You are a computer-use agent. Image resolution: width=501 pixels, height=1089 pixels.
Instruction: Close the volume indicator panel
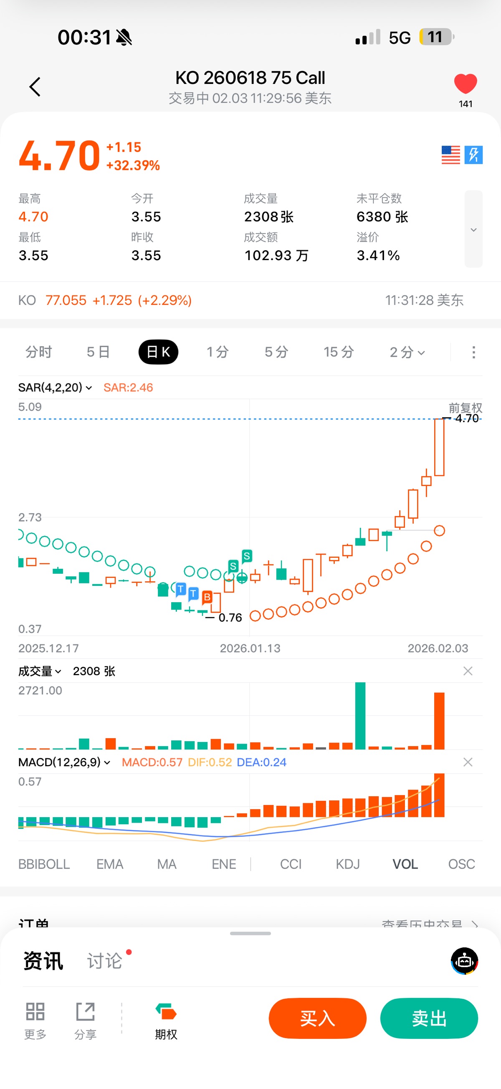pos(468,671)
